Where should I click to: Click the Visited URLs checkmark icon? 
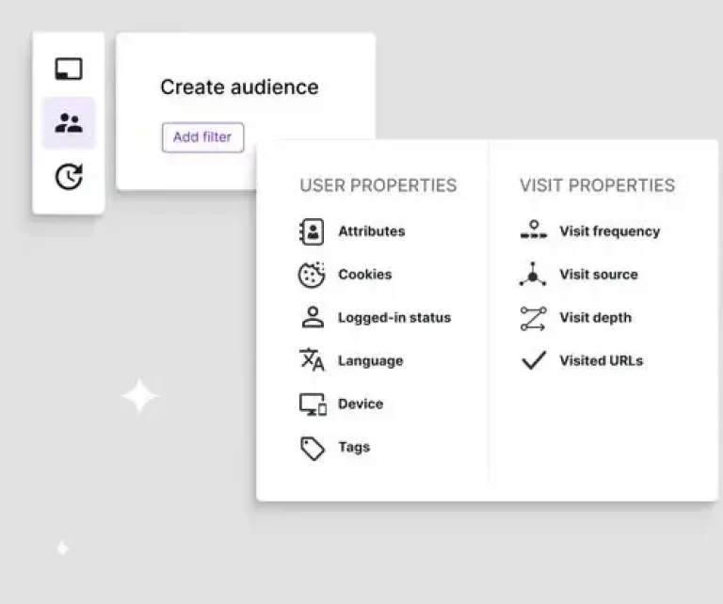pyautogui.click(x=533, y=360)
